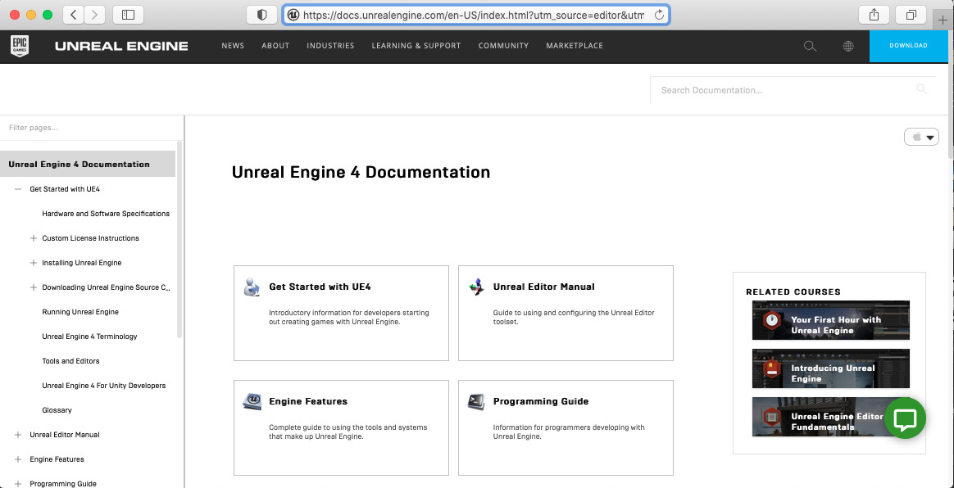Image resolution: width=954 pixels, height=488 pixels.
Task: Open the platform version dropdown with the Apple logo
Action: point(921,136)
